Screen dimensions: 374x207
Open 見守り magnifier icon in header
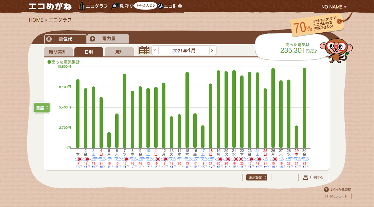point(115,6)
